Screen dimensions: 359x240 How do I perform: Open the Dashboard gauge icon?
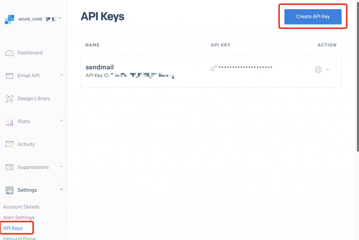coord(9,53)
